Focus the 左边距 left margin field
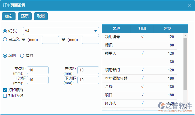The image size is (195, 115). (x=38, y=70)
